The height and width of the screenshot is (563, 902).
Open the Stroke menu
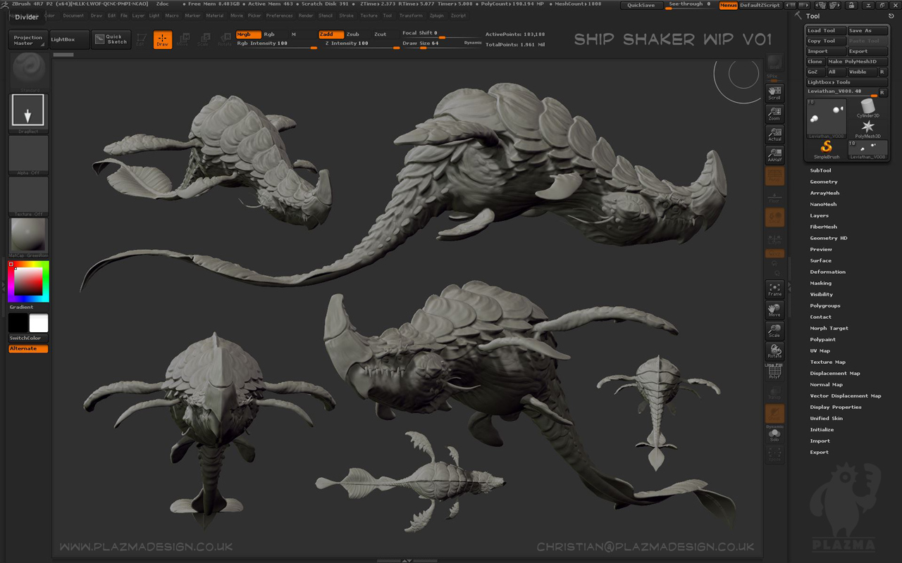point(347,15)
